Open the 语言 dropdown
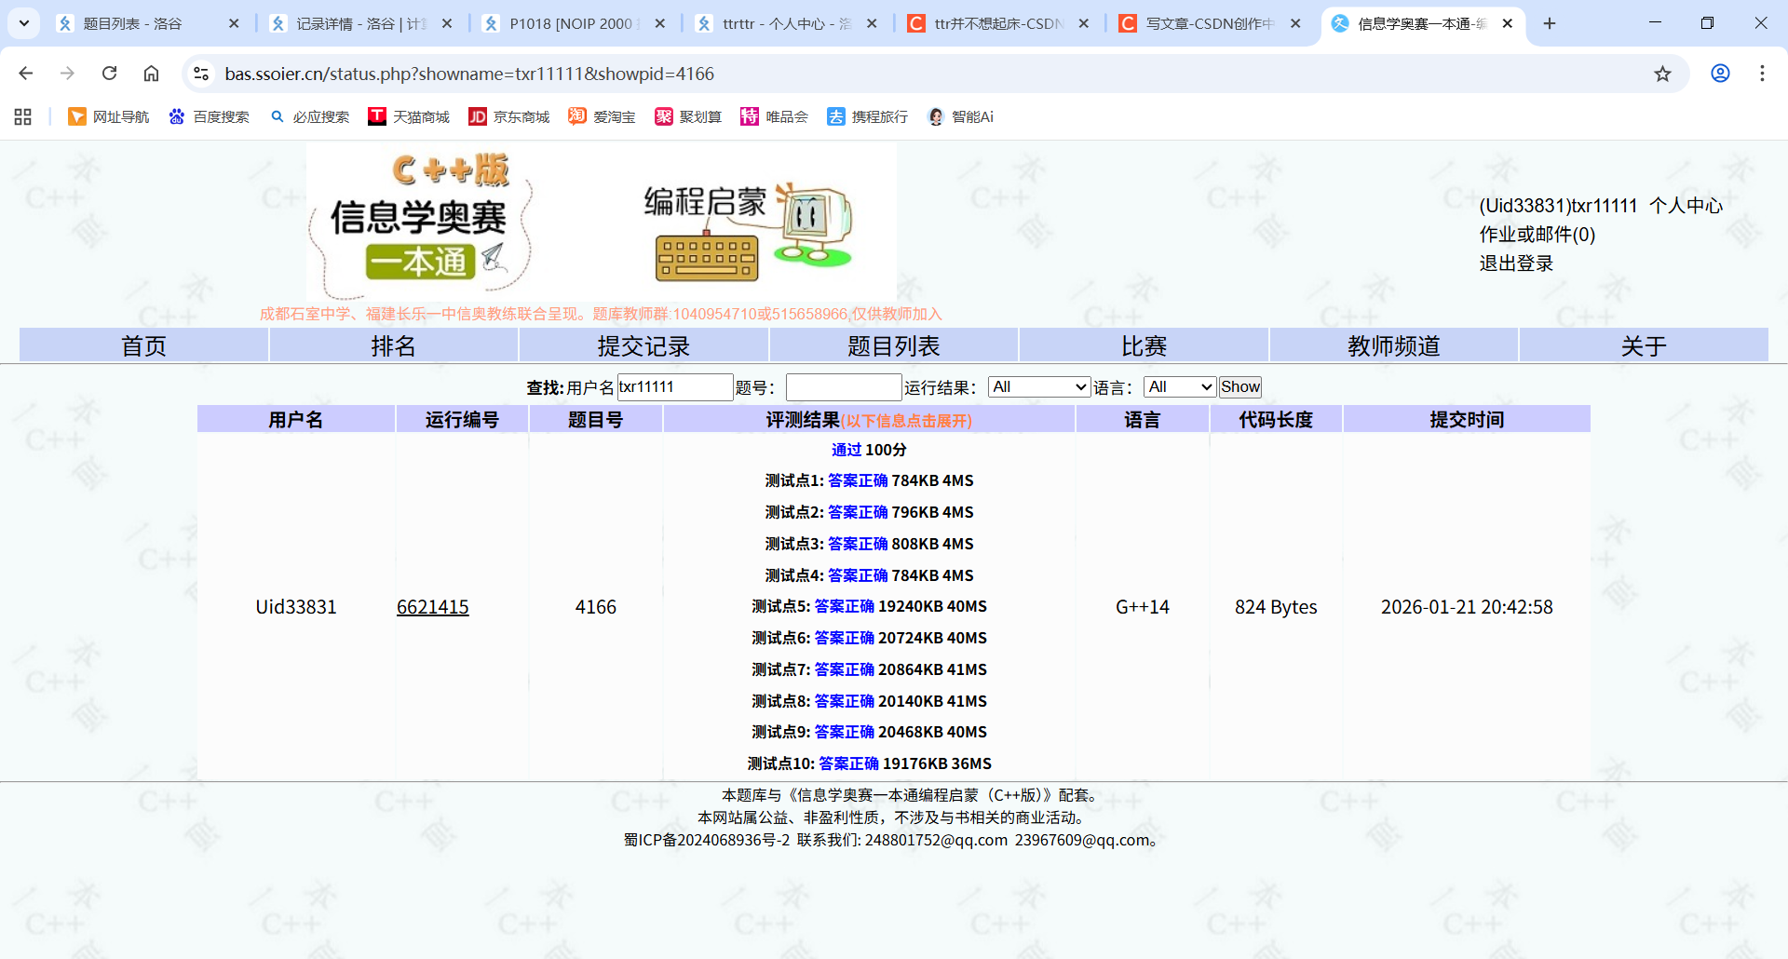 pos(1179,386)
